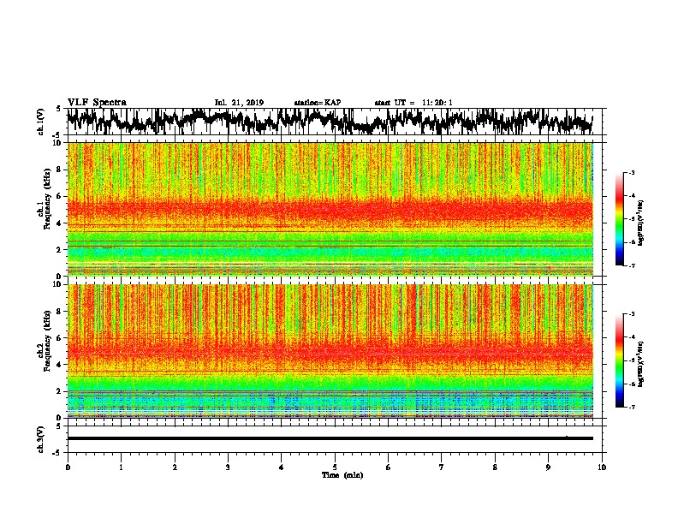Image resolution: width=678 pixels, height=524 pixels.
Task: Click the "5" tick on ch.3(V) axis
Action: (58, 426)
